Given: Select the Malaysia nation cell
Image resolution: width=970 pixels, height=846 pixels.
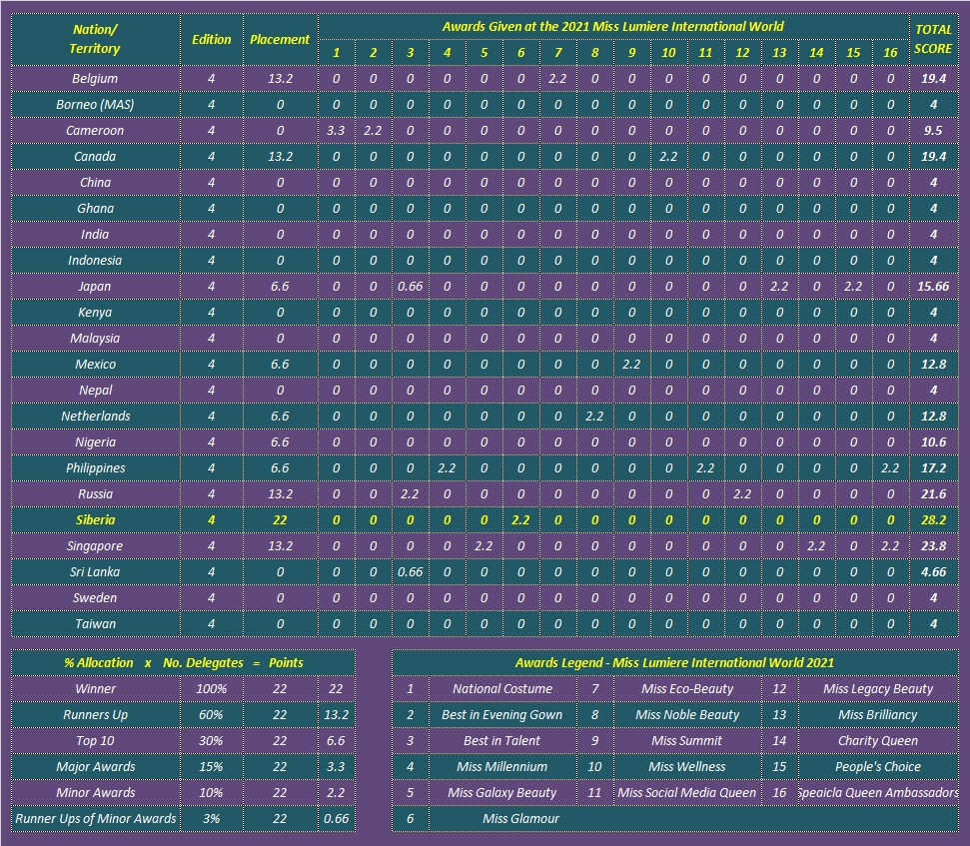Looking at the screenshot, I should [x=95, y=339].
